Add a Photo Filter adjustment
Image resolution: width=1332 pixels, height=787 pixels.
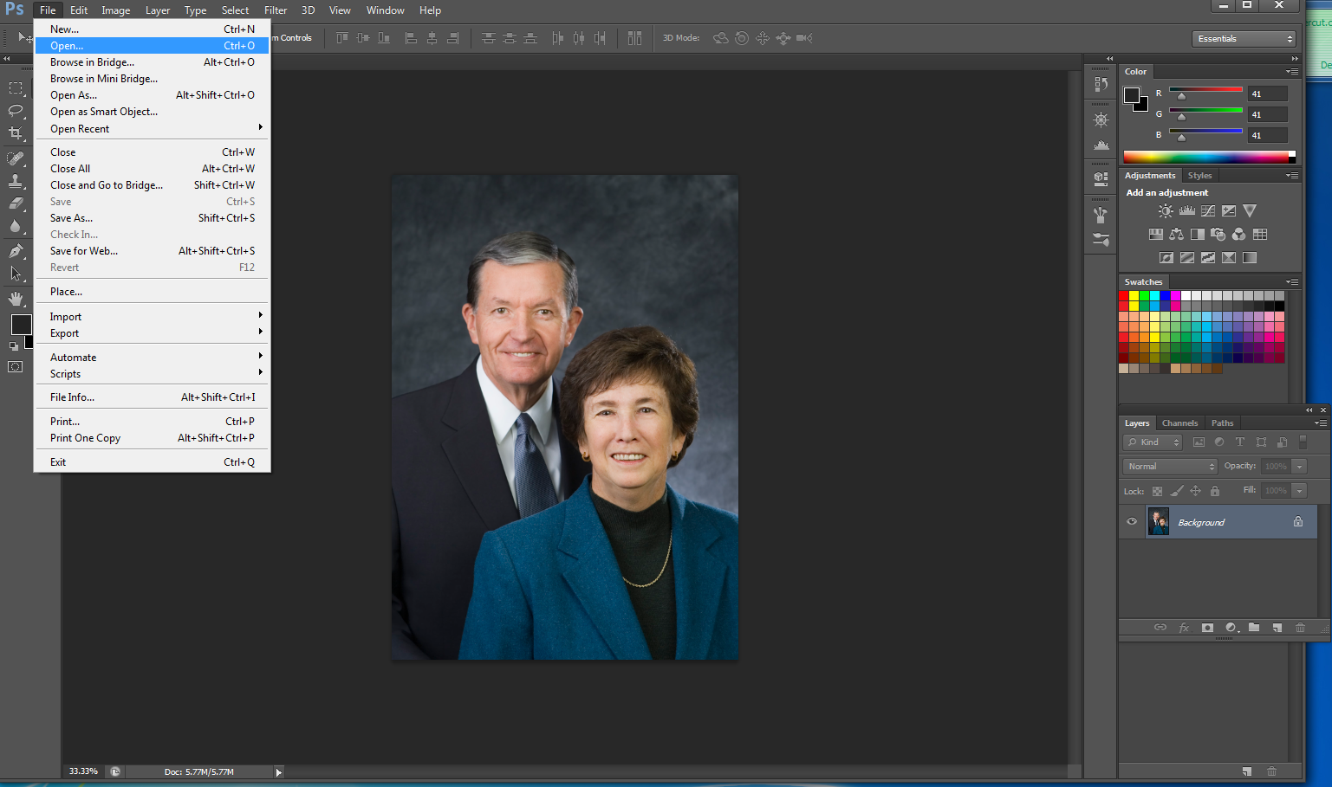pyautogui.click(x=1218, y=235)
